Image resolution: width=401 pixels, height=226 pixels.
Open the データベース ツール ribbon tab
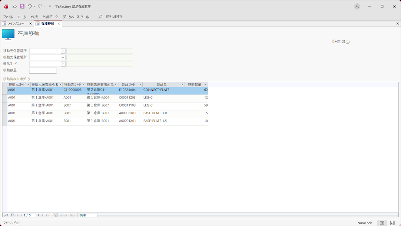click(76, 17)
